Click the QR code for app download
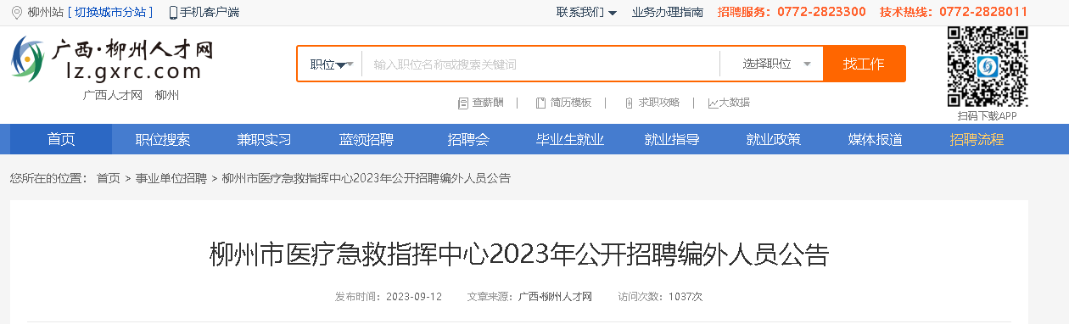 pyautogui.click(x=987, y=67)
